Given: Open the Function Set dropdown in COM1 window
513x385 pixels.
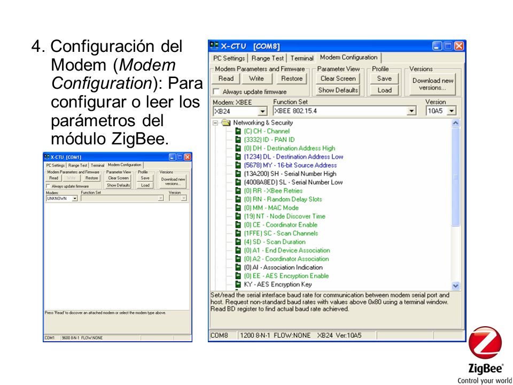Looking at the screenshot, I should [160, 198].
